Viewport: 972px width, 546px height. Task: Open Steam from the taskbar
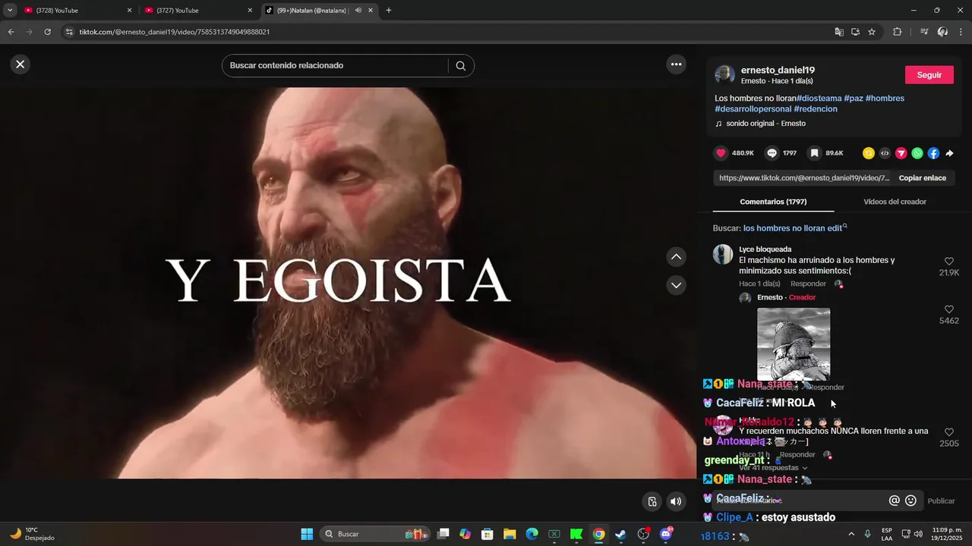[x=620, y=534]
